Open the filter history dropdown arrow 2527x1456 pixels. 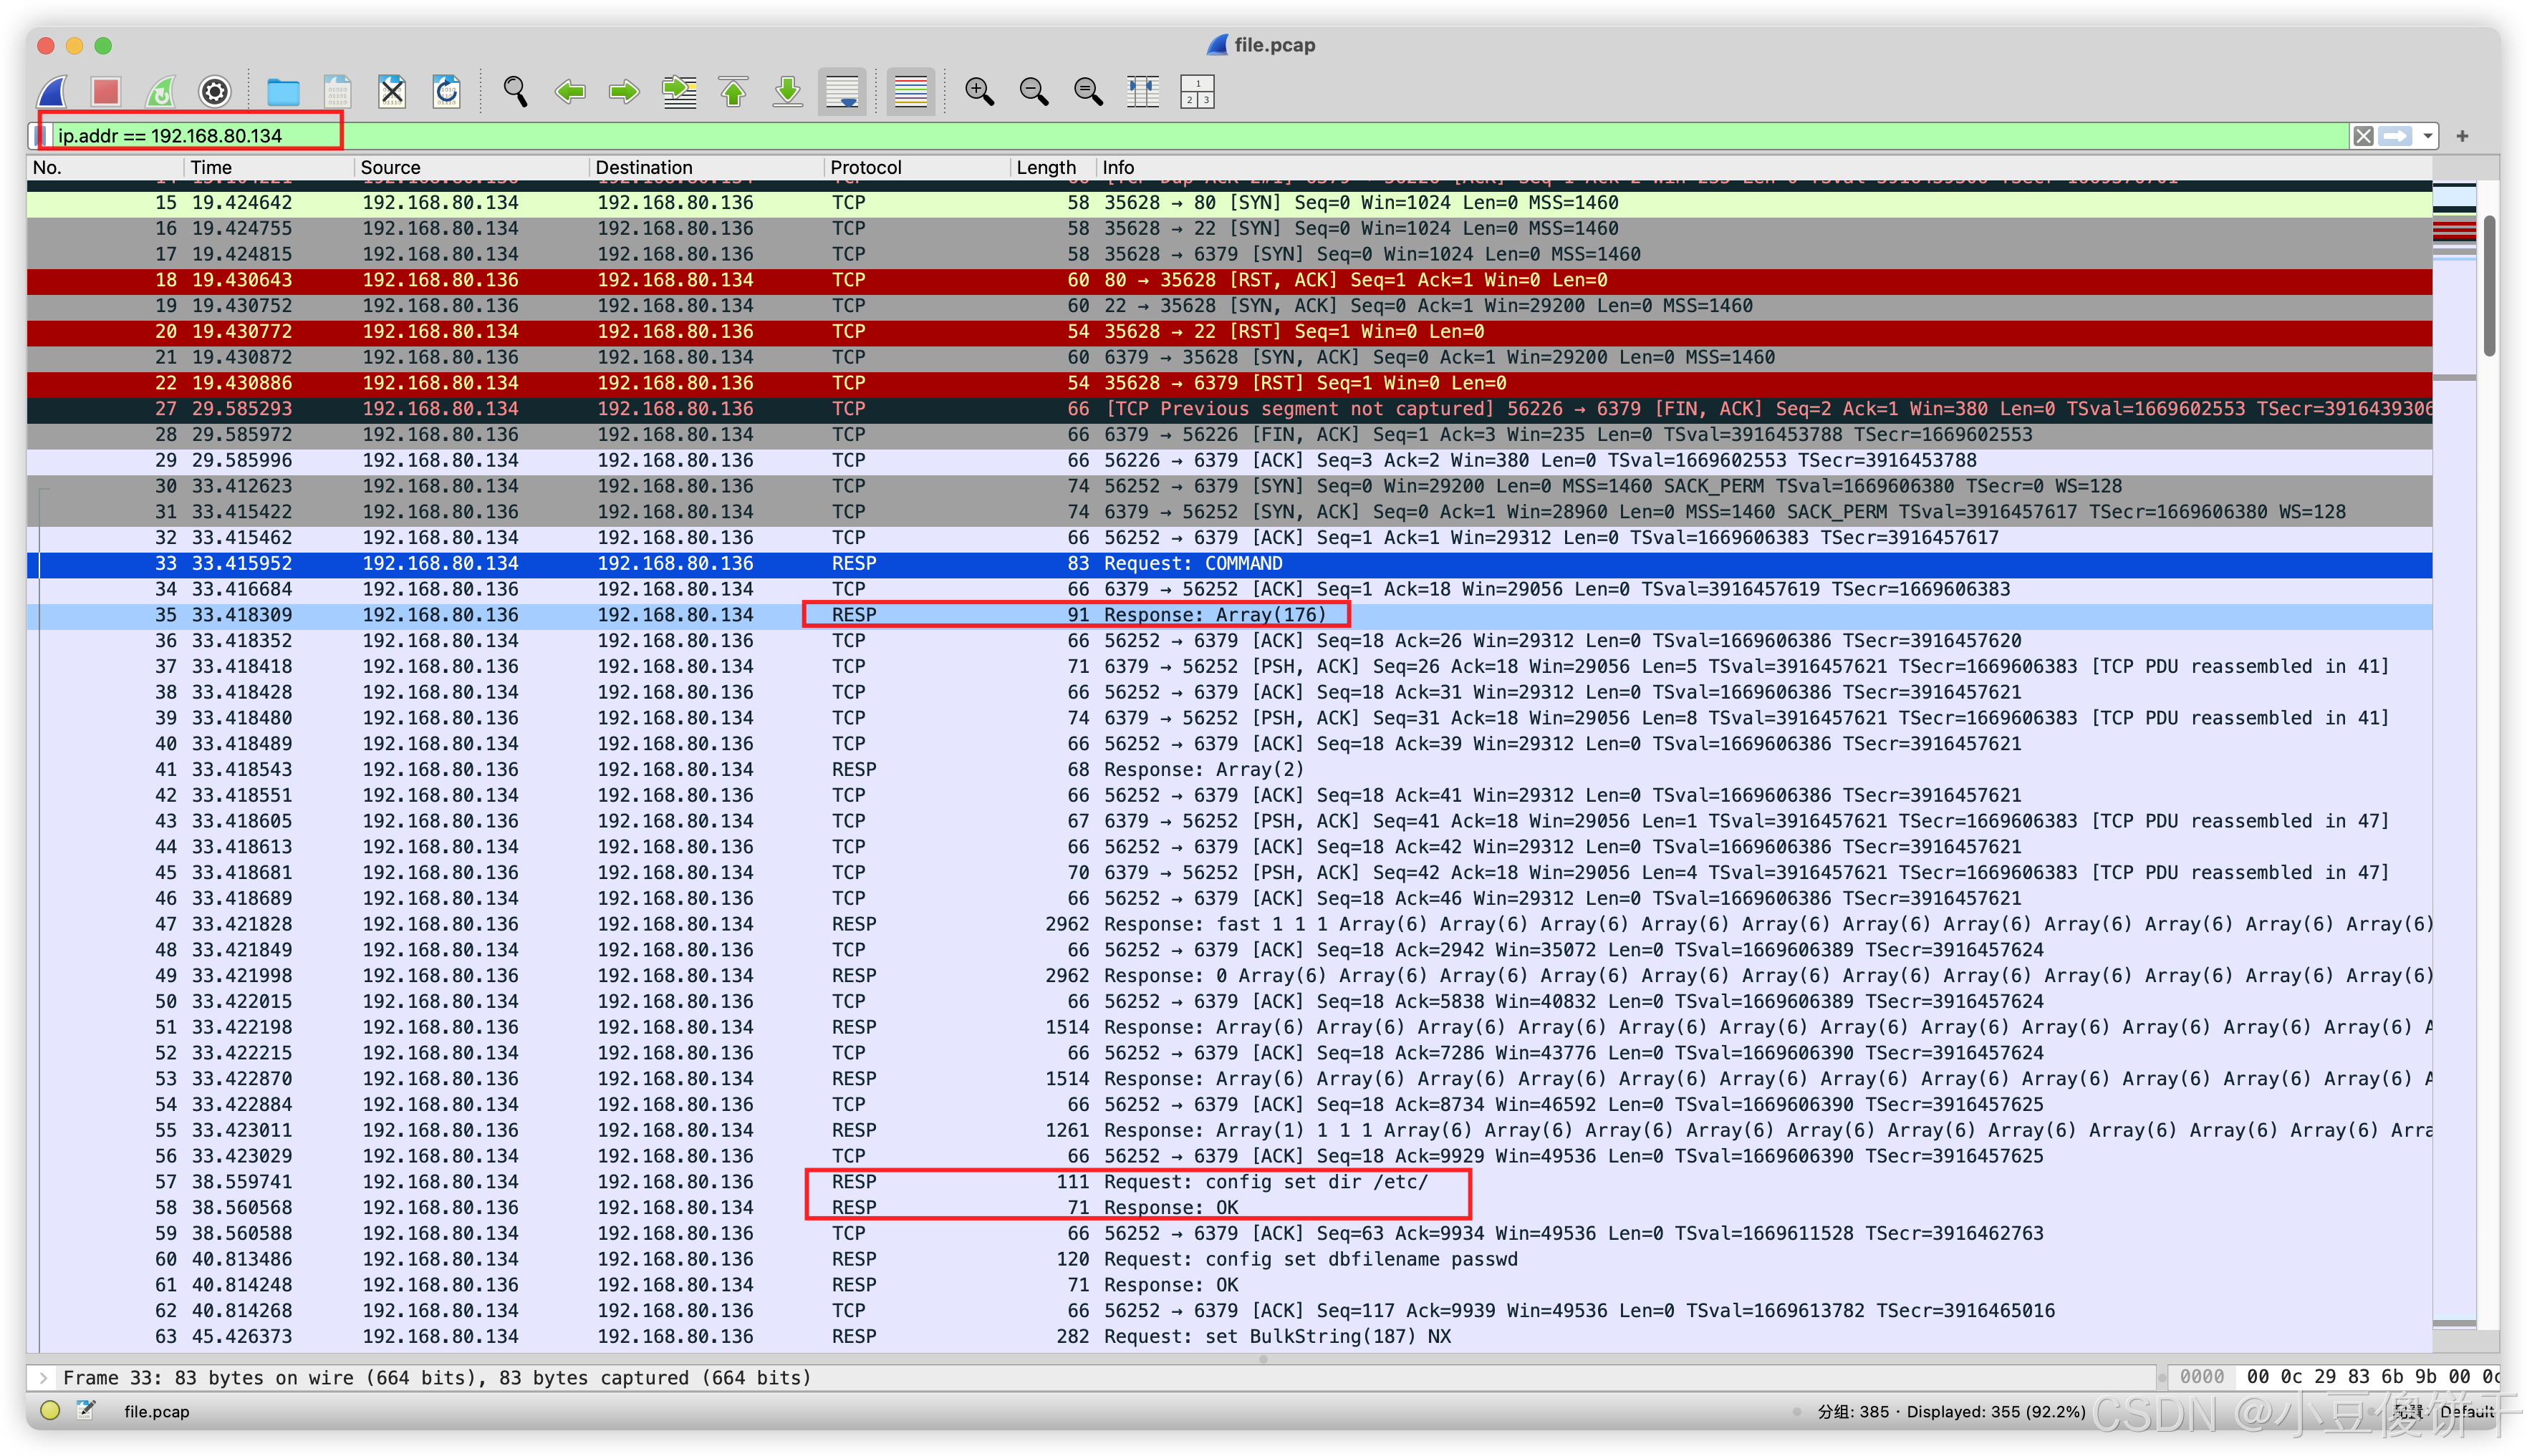pyautogui.click(x=2425, y=136)
